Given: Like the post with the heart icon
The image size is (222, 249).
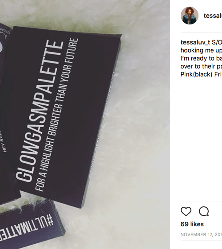Looking at the screenshot, I should tap(186, 211).
